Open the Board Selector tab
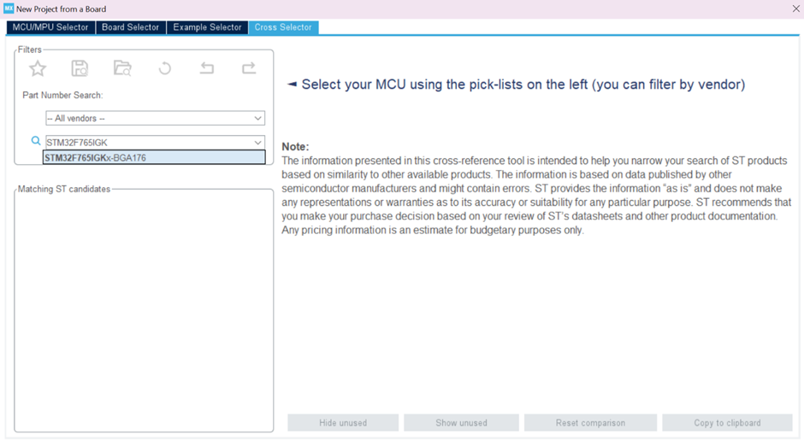Screen dimensions: 804x440 [130, 27]
